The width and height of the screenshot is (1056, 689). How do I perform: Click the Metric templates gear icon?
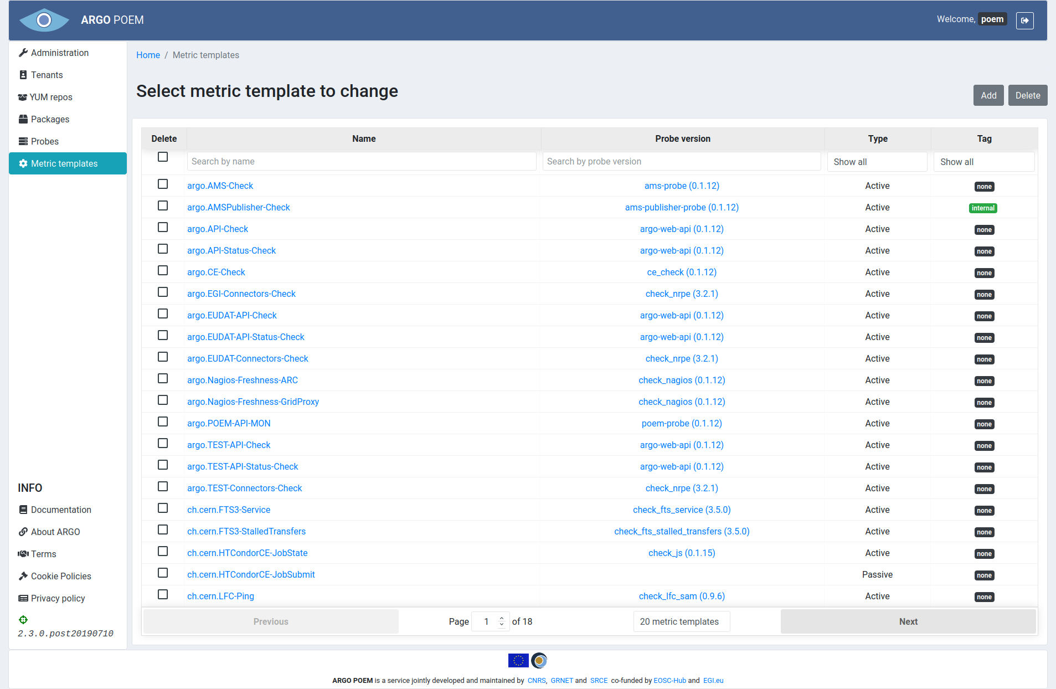pos(23,163)
